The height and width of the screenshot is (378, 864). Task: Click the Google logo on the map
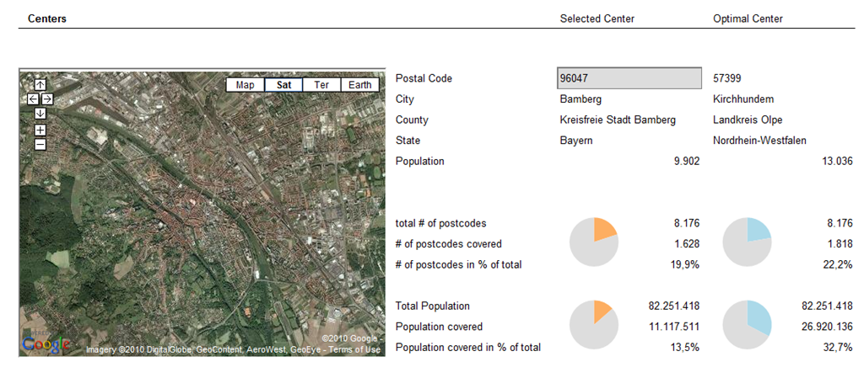coord(46,344)
